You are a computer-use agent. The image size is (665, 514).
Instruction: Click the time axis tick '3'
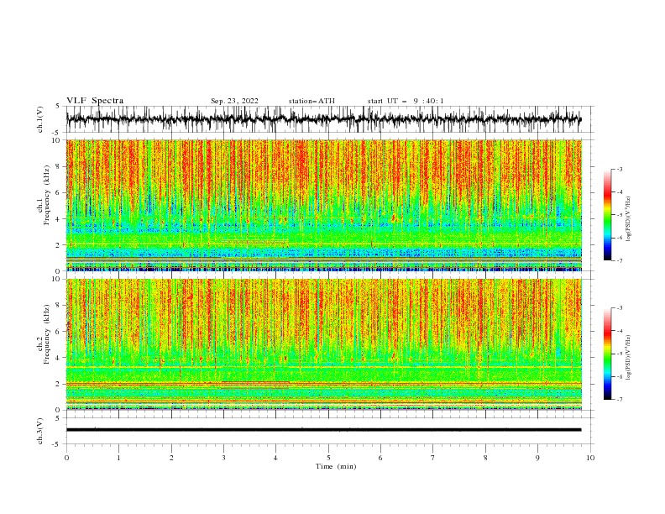[x=223, y=458]
